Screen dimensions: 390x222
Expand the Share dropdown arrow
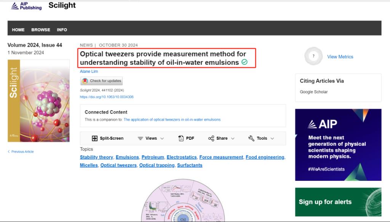pyautogui.click(x=233, y=139)
